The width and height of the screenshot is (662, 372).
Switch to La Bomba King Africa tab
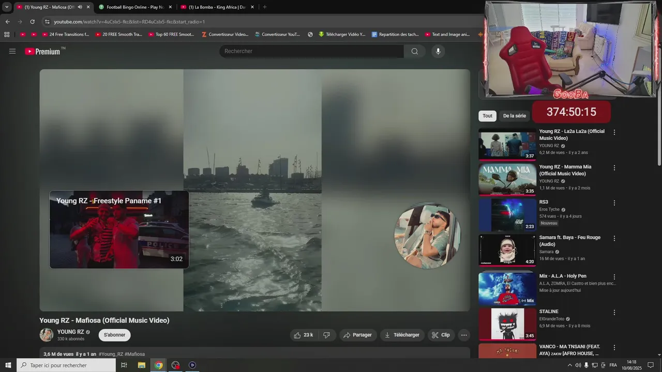point(217,7)
